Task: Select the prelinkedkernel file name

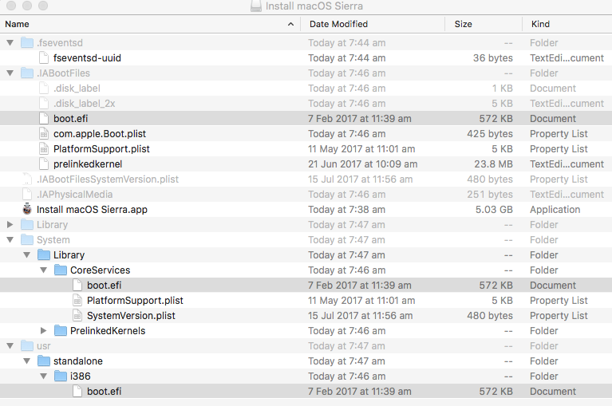Action: pyautogui.click(x=88, y=164)
